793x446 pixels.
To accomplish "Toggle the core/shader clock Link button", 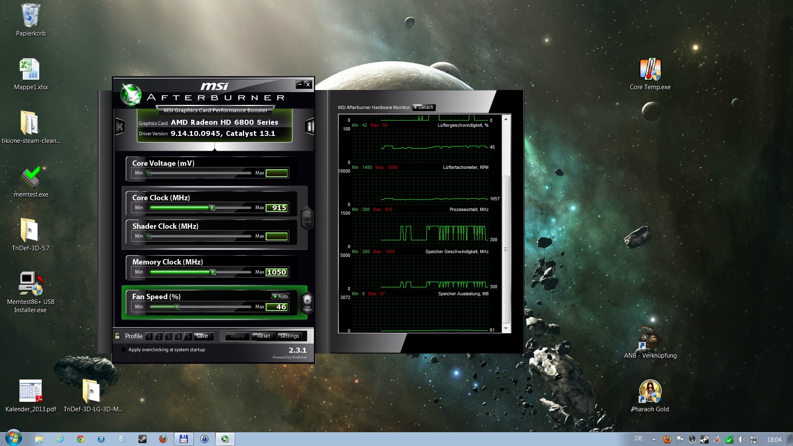I will [x=307, y=218].
